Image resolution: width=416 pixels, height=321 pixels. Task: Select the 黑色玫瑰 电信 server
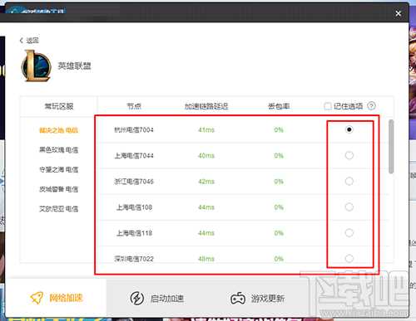click(58, 150)
